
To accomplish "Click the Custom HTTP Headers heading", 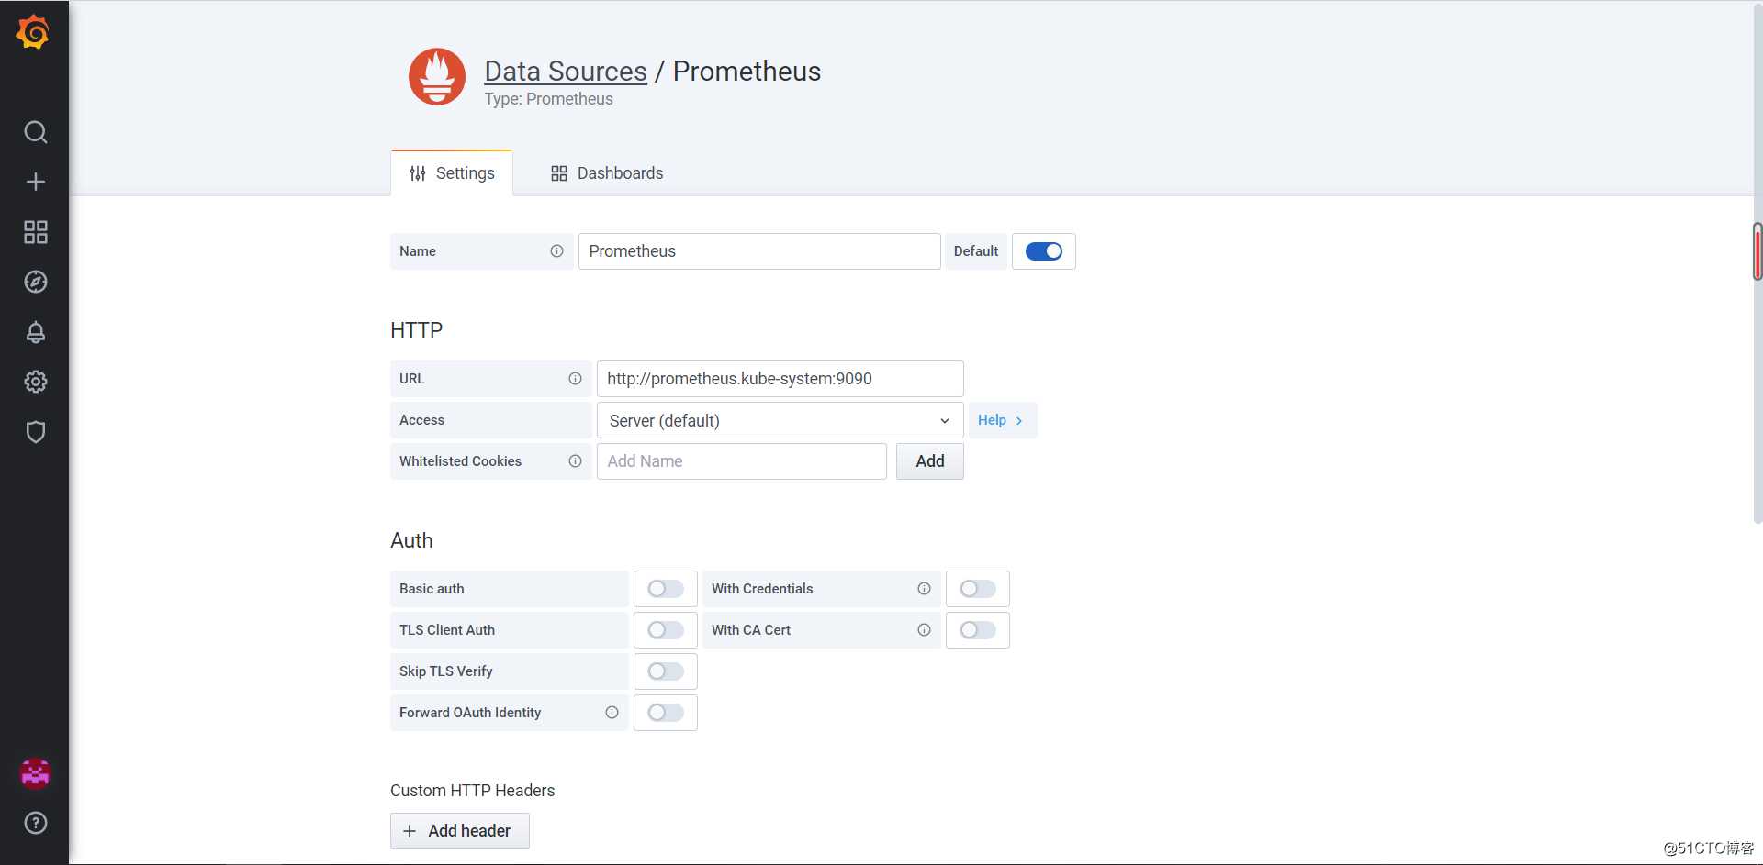I will pos(472,791).
